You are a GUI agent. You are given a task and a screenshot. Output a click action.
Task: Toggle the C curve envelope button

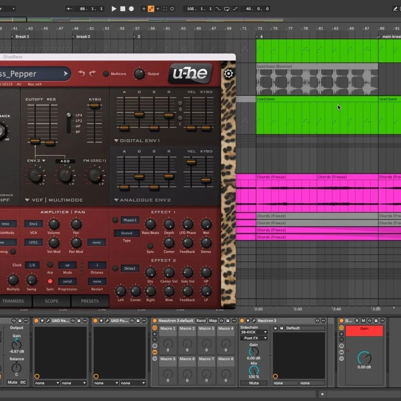pyautogui.click(x=180, y=118)
